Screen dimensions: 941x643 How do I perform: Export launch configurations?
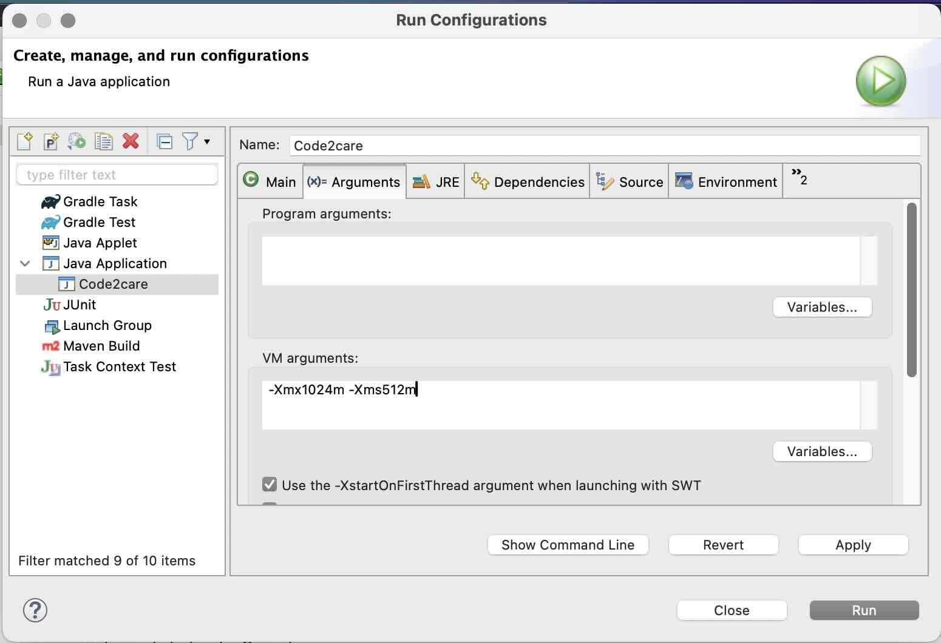(77, 141)
